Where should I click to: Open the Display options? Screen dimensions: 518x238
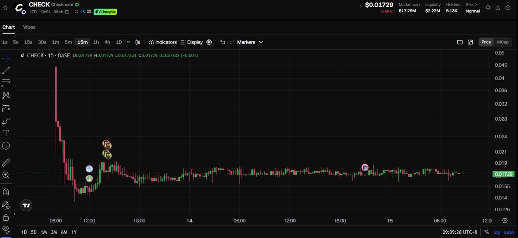[192, 42]
